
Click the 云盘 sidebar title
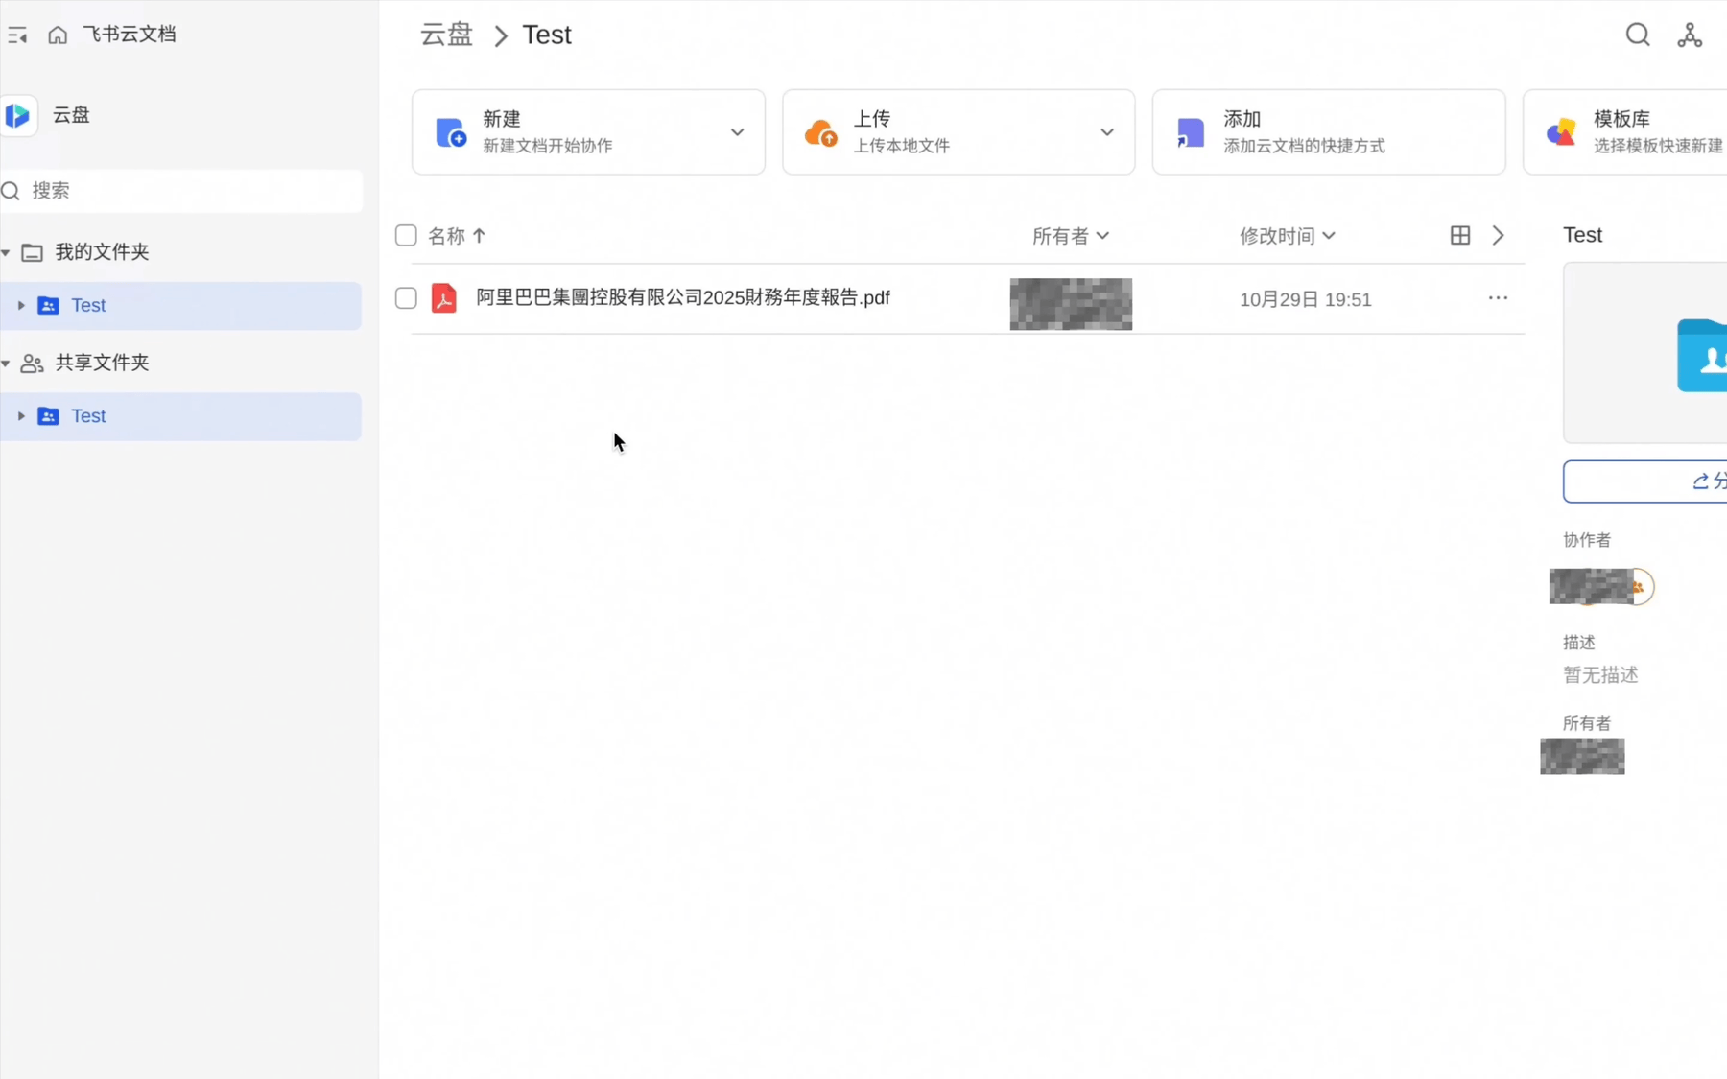[x=71, y=116]
